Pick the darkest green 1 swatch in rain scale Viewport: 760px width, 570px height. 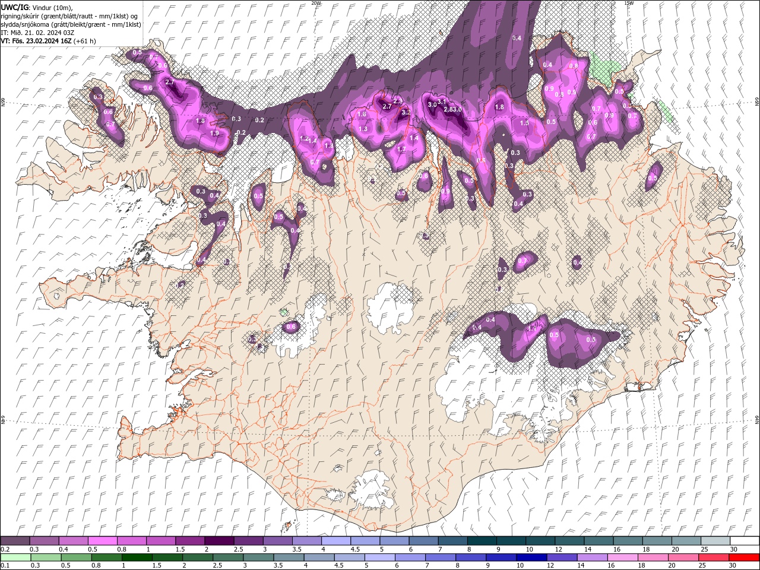pyautogui.click(x=137, y=558)
